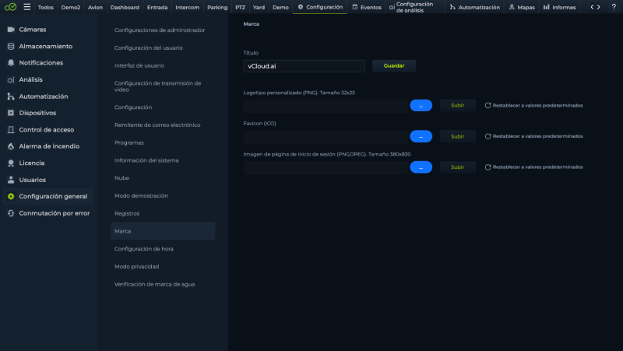
Task: Browse file for Favicon ICO
Action: 421,136
